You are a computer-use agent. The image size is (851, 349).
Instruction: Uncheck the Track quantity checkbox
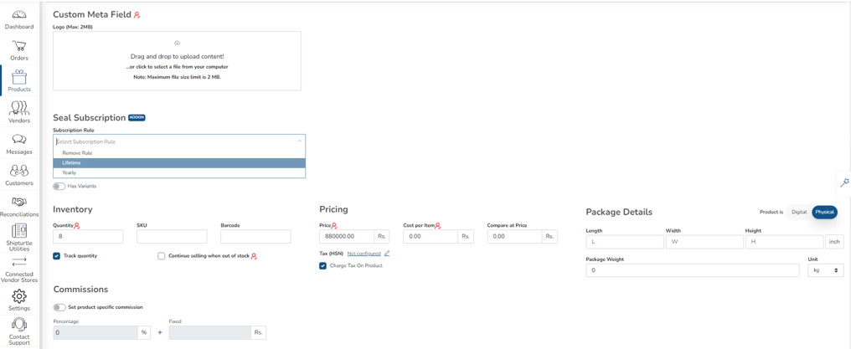tap(56, 256)
